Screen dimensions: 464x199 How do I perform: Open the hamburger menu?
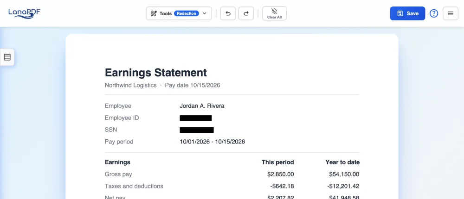point(451,13)
